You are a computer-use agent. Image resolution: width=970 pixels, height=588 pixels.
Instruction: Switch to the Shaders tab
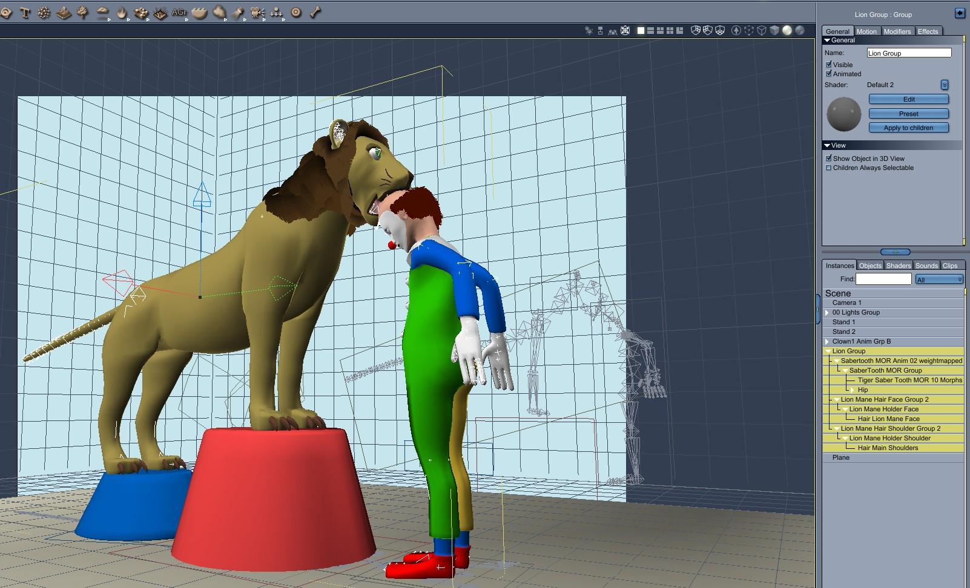[x=899, y=266]
